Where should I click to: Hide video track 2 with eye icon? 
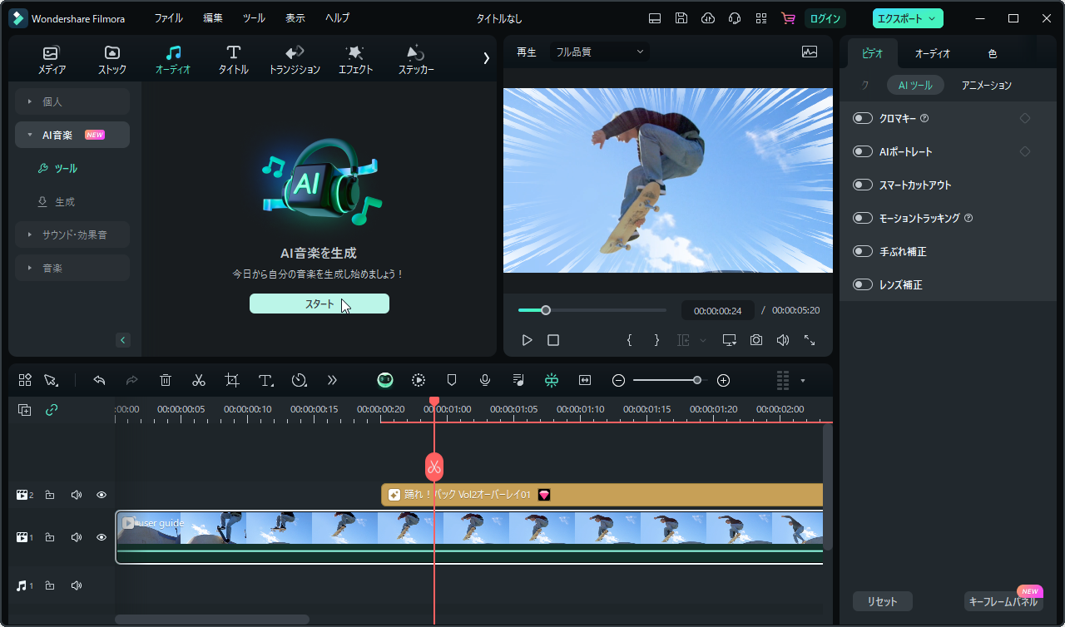pos(102,495)
